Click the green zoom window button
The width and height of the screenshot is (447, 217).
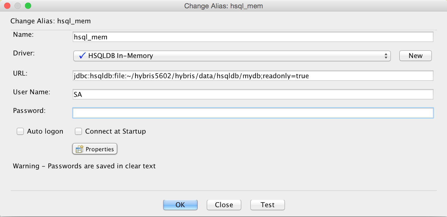click(28, 6)
